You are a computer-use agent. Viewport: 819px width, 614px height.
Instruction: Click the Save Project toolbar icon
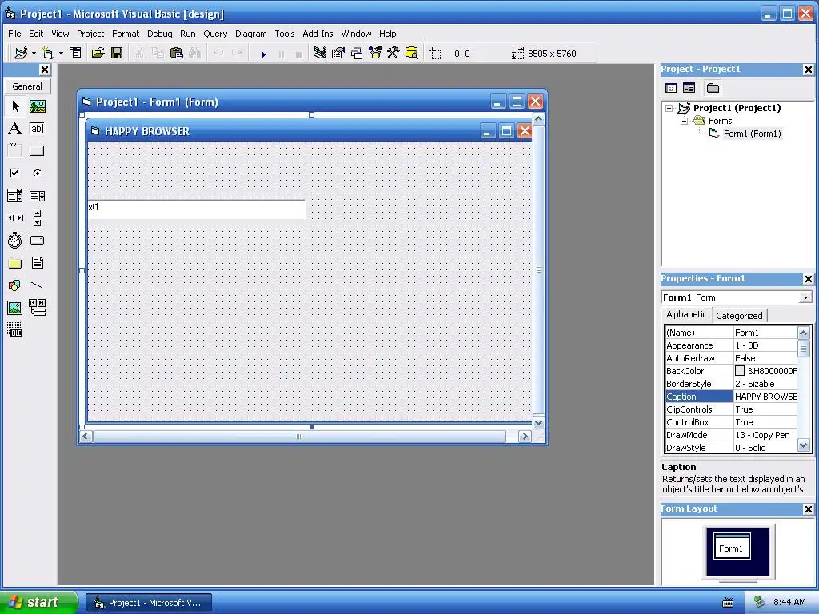pyautogui.click(x=117, y=54)
